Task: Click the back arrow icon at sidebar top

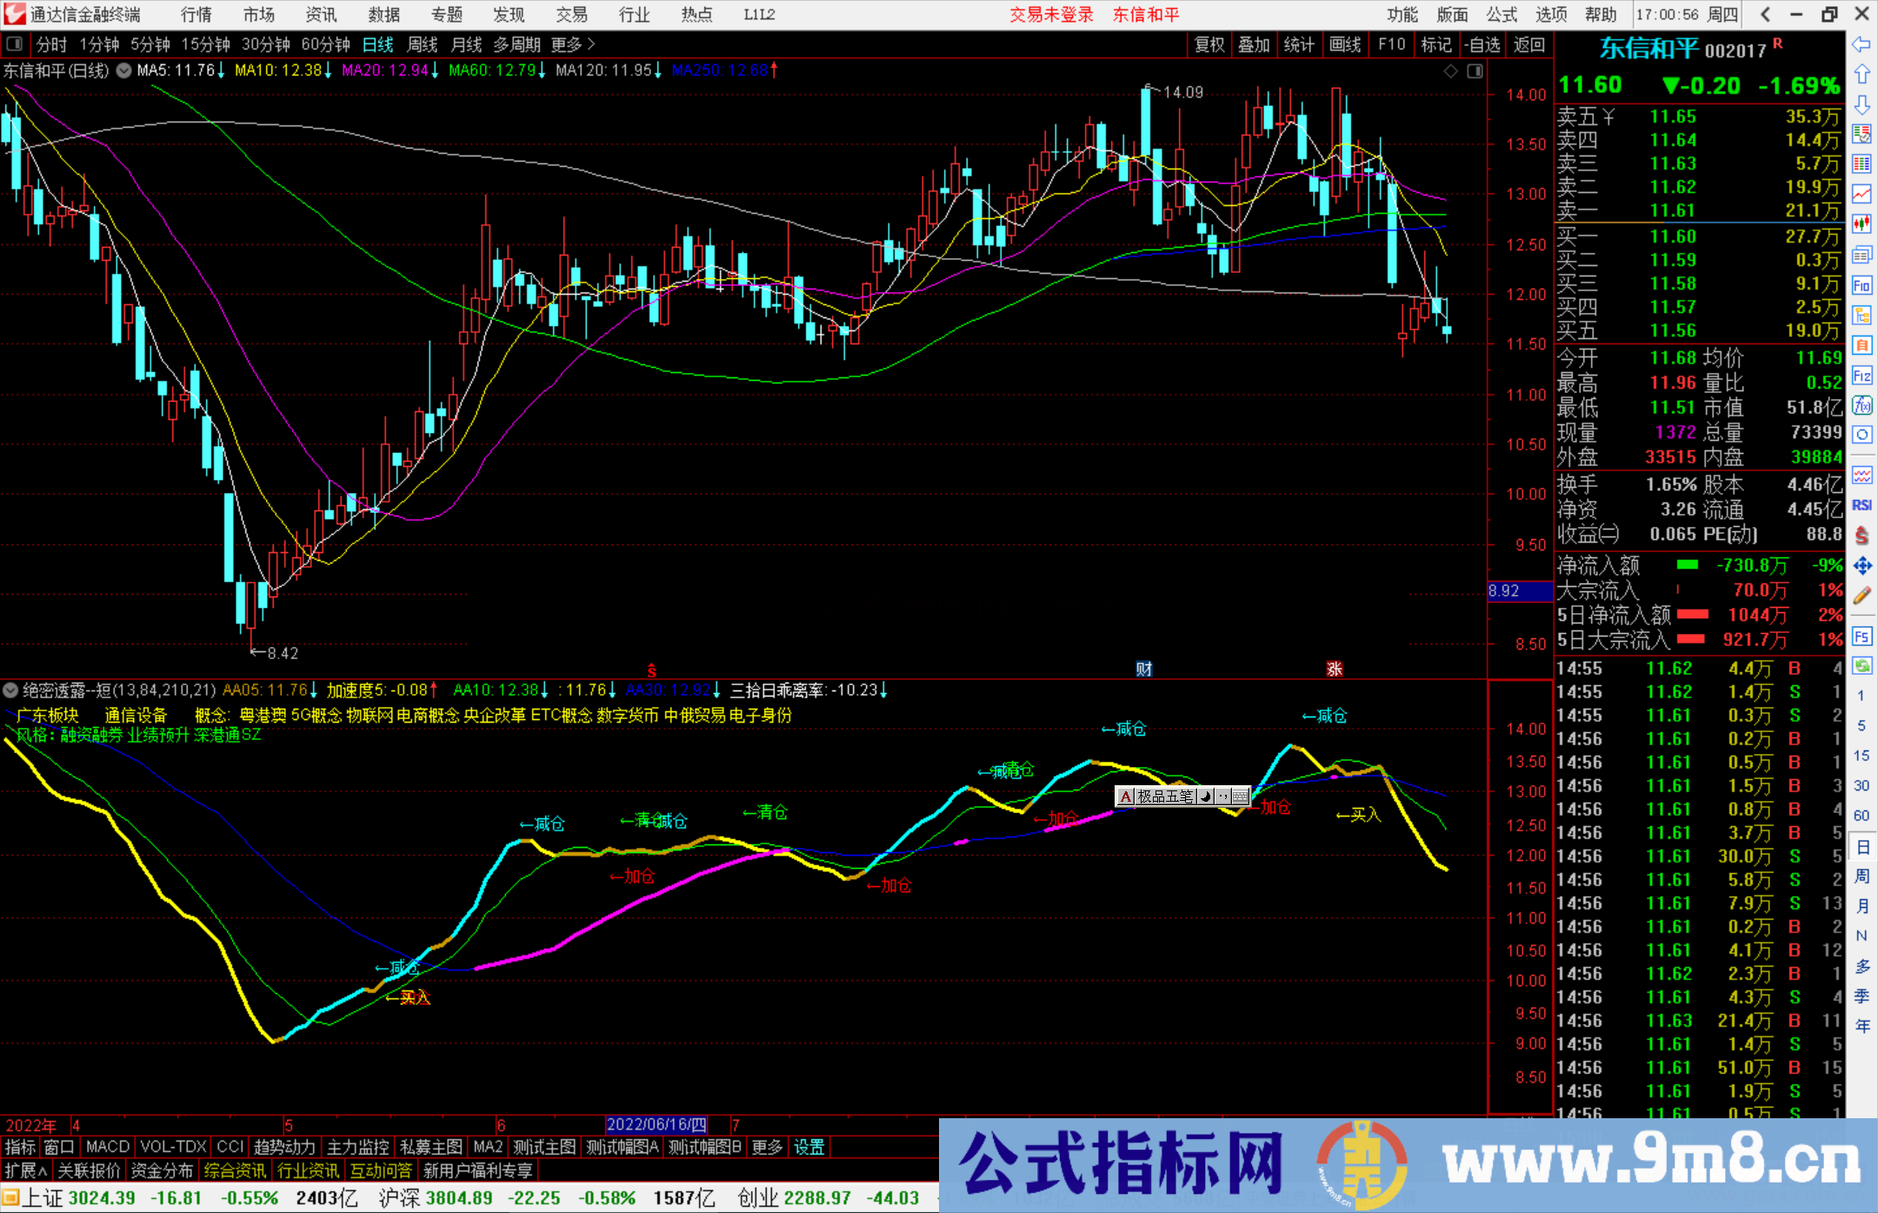Action: 1862,45
